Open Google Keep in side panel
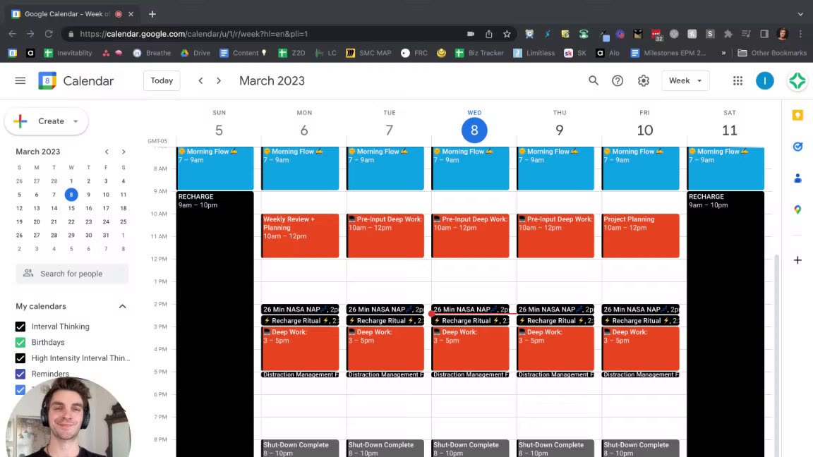Image resolution: width=813 pixels, height=457 pixels. click(x=797, y=115)
